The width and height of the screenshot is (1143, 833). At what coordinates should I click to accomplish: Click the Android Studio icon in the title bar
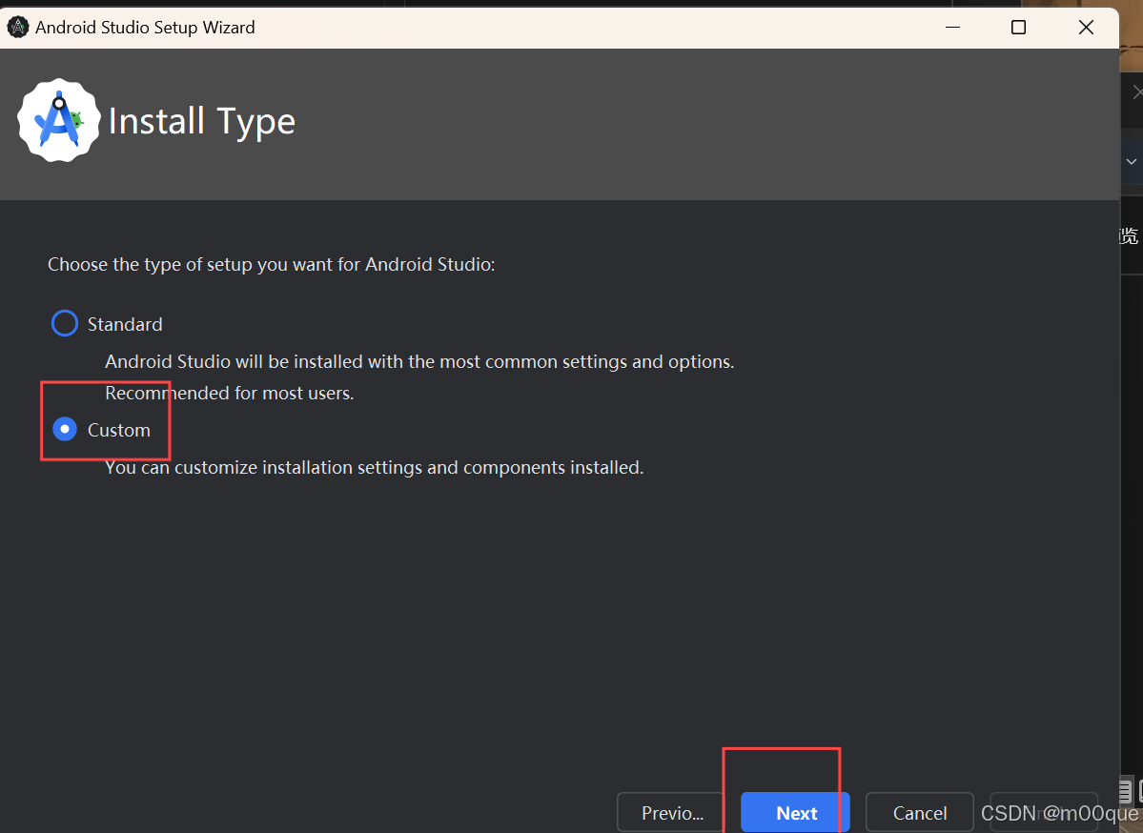pos(18,27)
